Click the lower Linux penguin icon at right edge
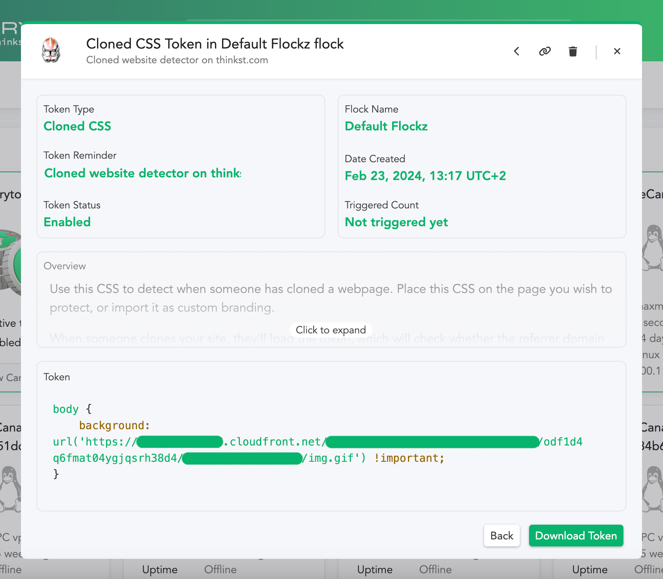663x579 pixels. [653, 489]
